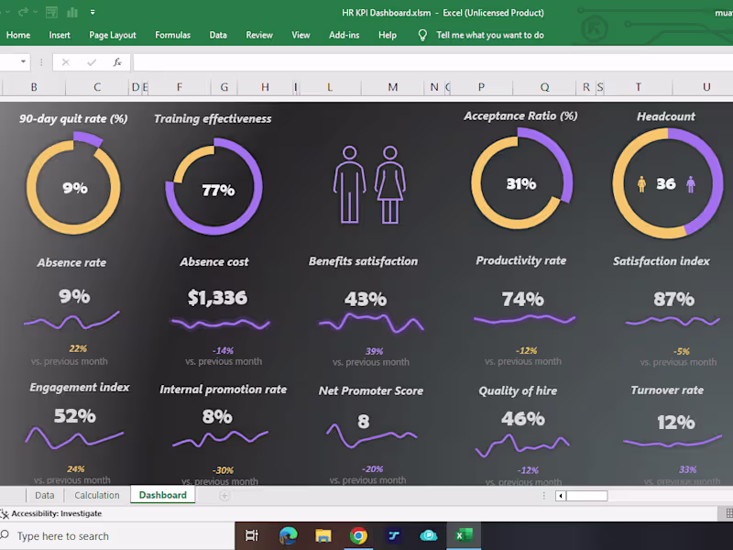This screenshot has width=733, height=550.
Task: Click the Tell me lightbulb icon
Action: (422, 36)
